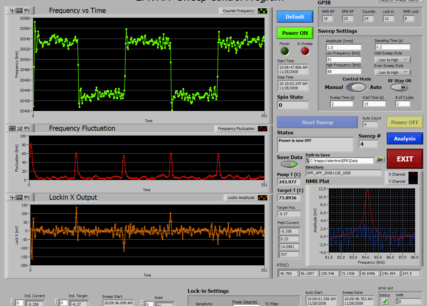The image size is (427, 306).
Task: Select cursor crosshair tool on Frequency vs Time graph
Action: (x=13, y=11)
